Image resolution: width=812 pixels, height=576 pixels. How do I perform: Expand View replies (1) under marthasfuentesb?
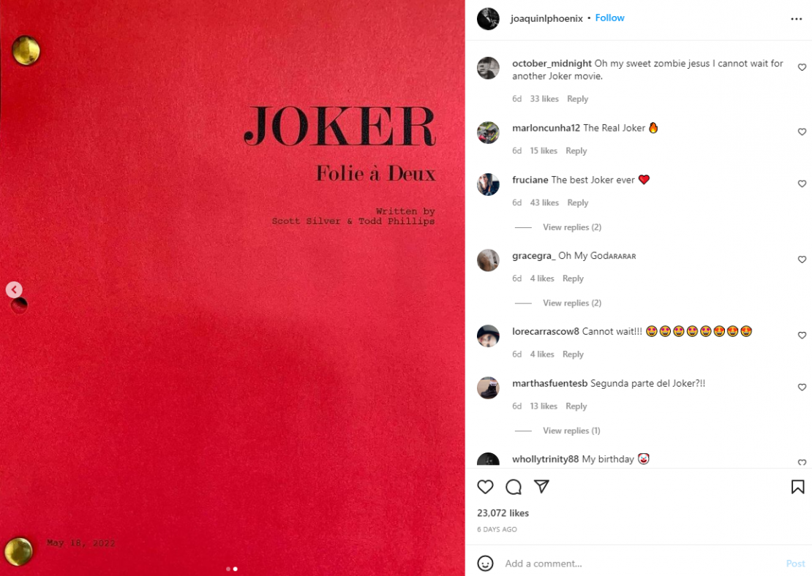point(571,431)
